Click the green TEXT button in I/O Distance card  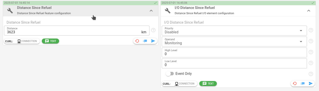(x=208, y=84)
